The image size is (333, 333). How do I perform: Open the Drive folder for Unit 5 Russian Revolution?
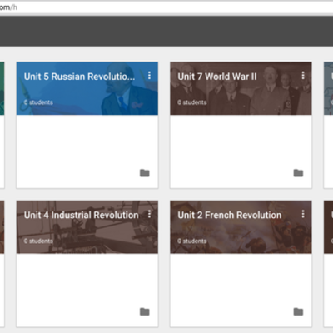[145, 173]
